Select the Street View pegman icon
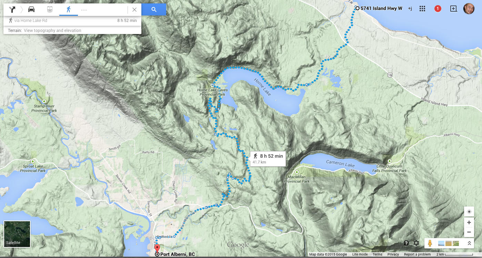The width and height of the screenshot is (482, 258). click(430, 243)
